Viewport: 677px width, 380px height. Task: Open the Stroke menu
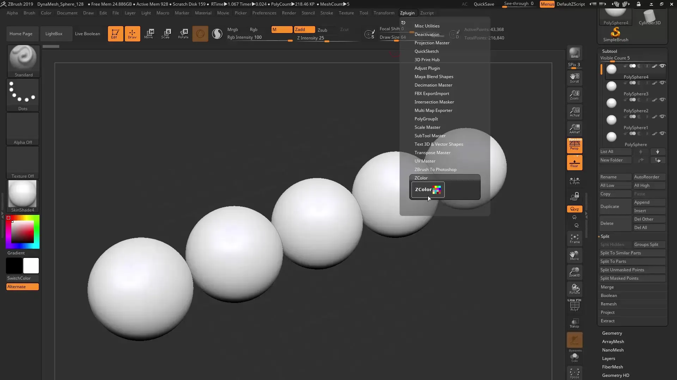tap(327, 13)
